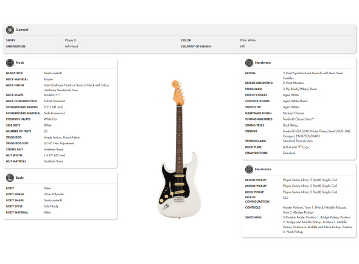This screenshot has width=359, height=264.
Task: Click the SIDE DOTS label
Action: (13, 125)
